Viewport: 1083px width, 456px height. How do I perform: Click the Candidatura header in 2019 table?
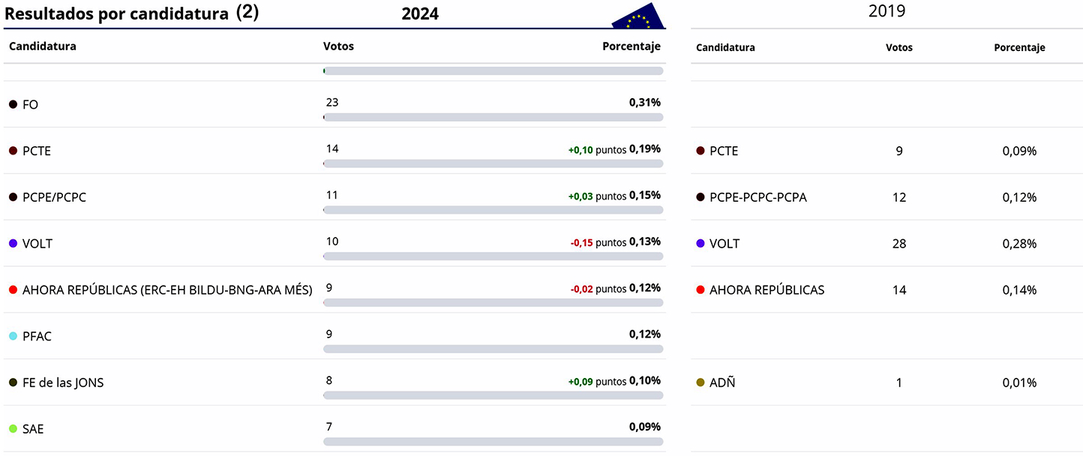click(725, 48)
